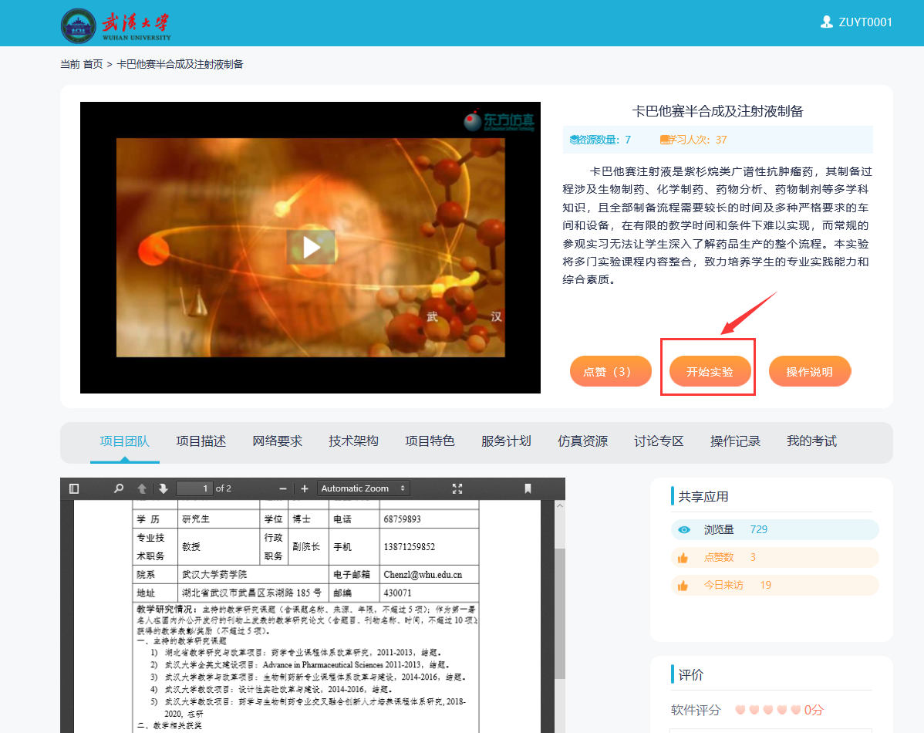The width and height of the screenshot is (924, 733).
Task: Click the first heart rating icon
Action: coord(740,710)
